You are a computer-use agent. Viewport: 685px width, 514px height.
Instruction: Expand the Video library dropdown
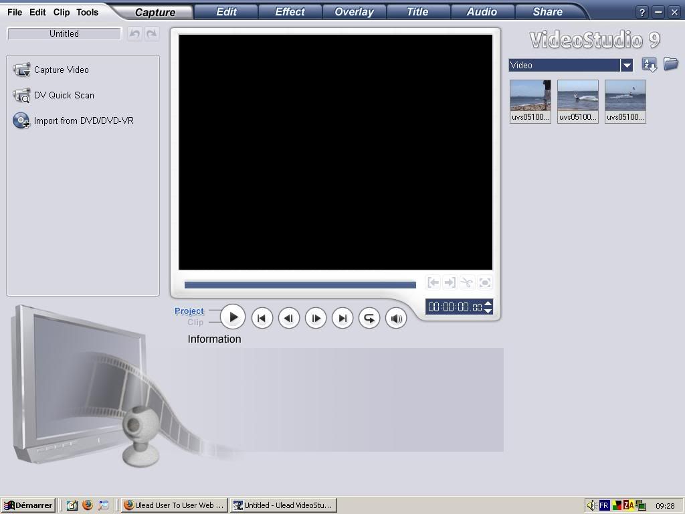click(627, 65)
